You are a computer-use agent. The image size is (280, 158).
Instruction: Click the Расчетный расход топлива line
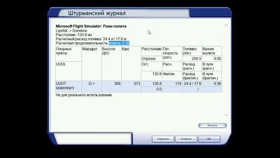(x=91, y=39)
